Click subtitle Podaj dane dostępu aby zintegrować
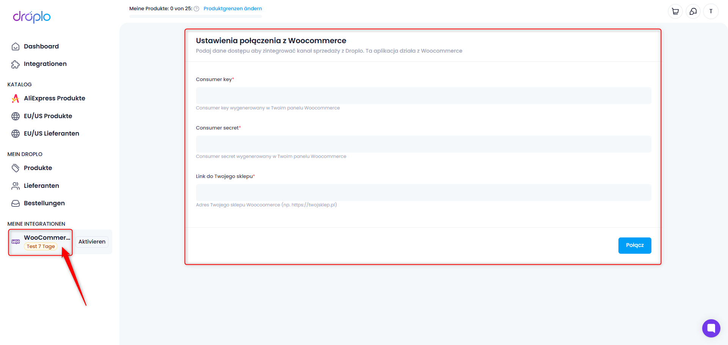This screenshot has width=728, height=345. tap(329, 51)
